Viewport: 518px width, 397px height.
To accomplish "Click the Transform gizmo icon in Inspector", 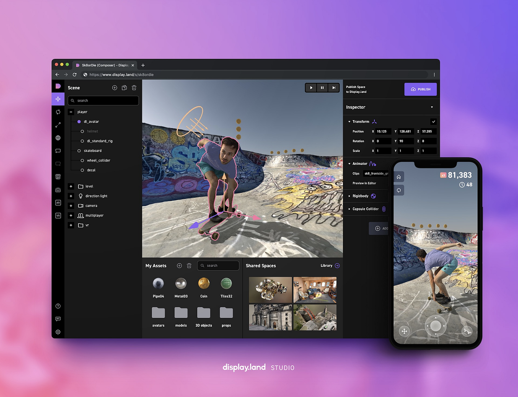I will click(374, 122).
